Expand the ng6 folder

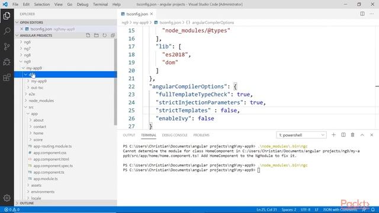pos(27,42)
